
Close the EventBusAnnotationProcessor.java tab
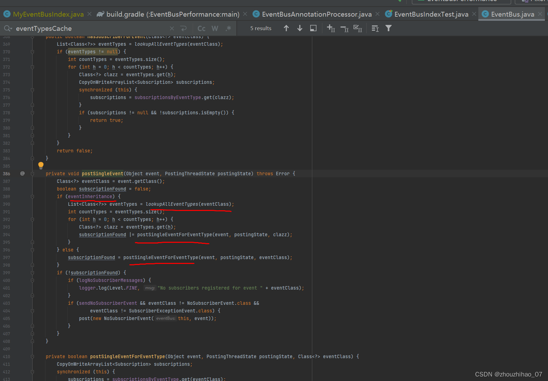tap(377, 14)
